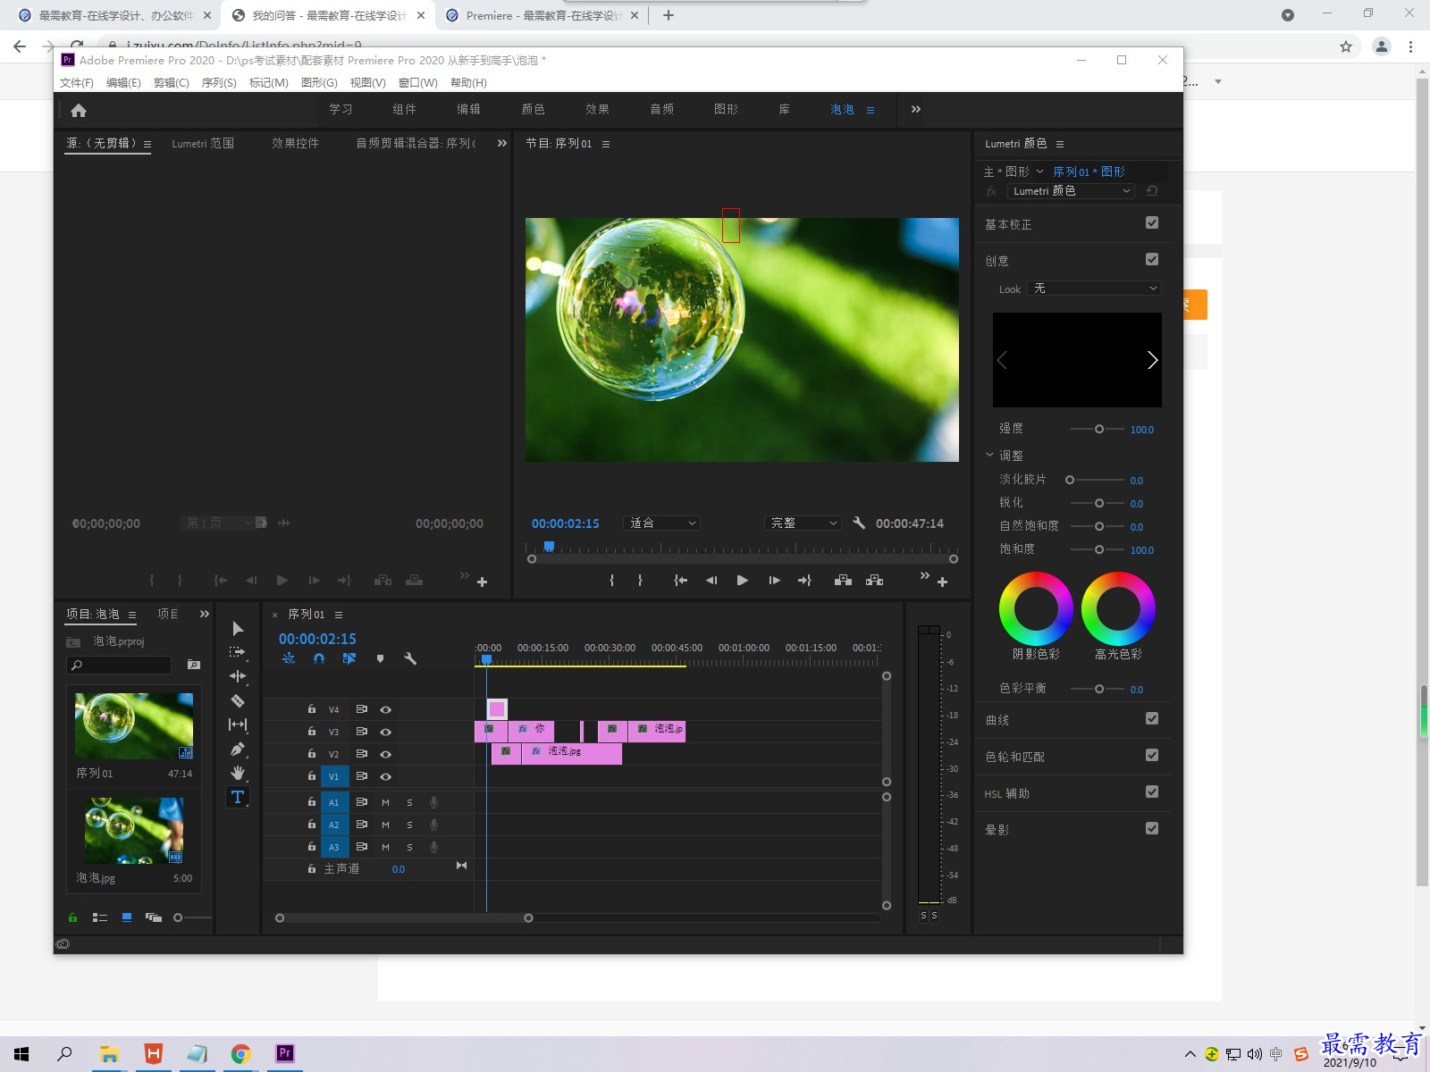The image size is (1430, 1072).
Task: Uncheck the HSL 辅助 checkbox
Action: 1152,791
